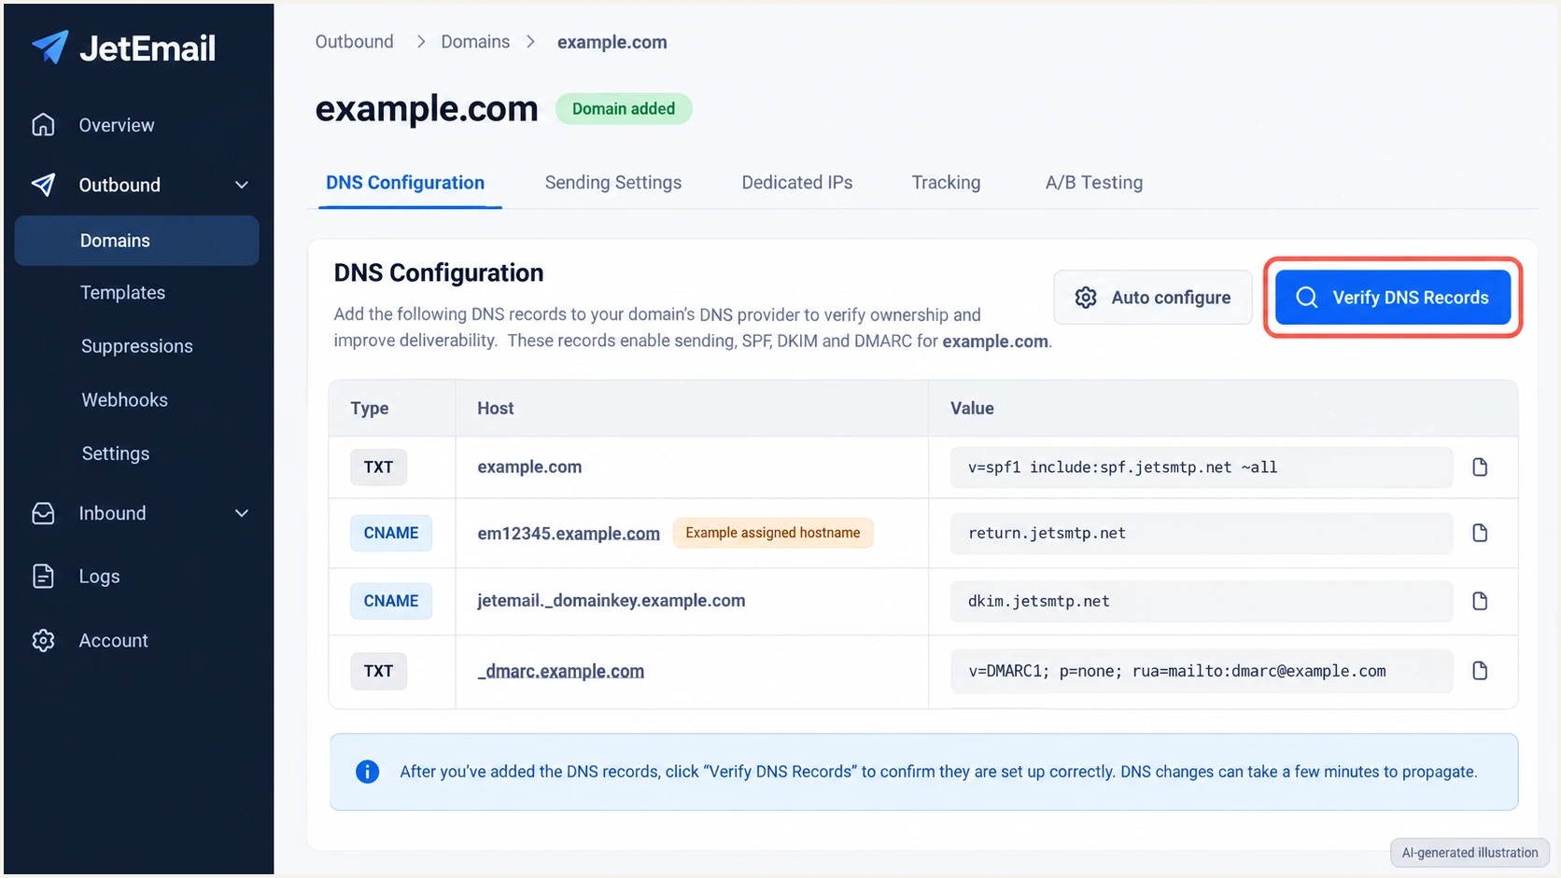Click the CNAME badge for jetemail._domainkey row

point(391,601)
